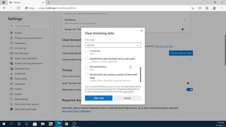Check All data from previous version checkbox
Screen dimensions: 226x127
(87, 74)
